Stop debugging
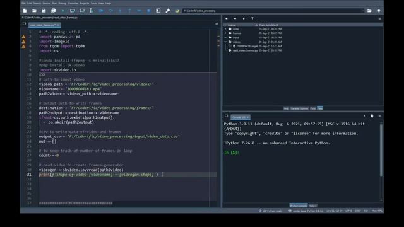 coord(149,11)
